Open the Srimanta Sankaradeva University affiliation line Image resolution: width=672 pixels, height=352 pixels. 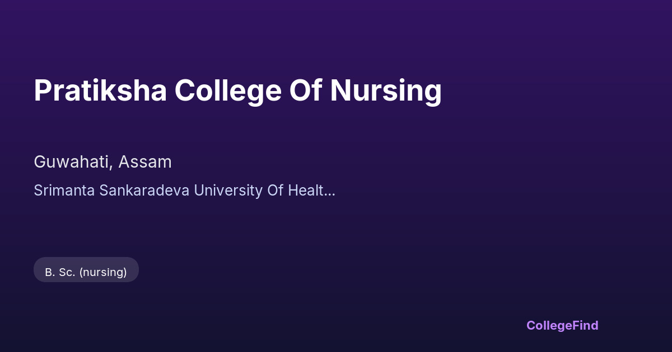184,191
